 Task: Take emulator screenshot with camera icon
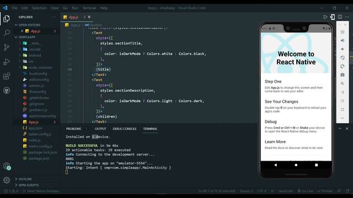[343, 75]
